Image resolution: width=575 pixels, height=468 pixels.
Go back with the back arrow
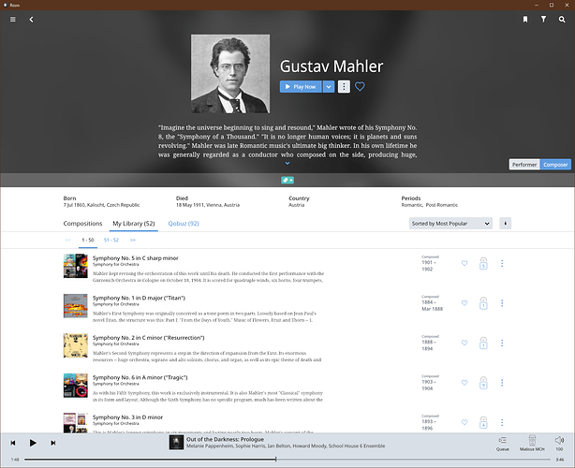pos(31,20)
